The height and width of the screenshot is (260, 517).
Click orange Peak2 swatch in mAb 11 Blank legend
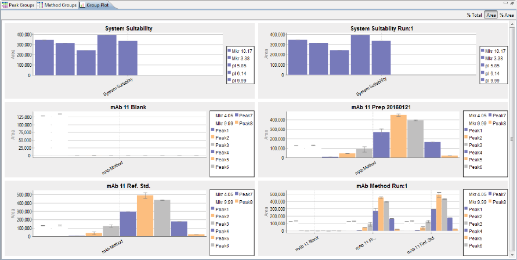pyautogui.click(x=213, y=138)
